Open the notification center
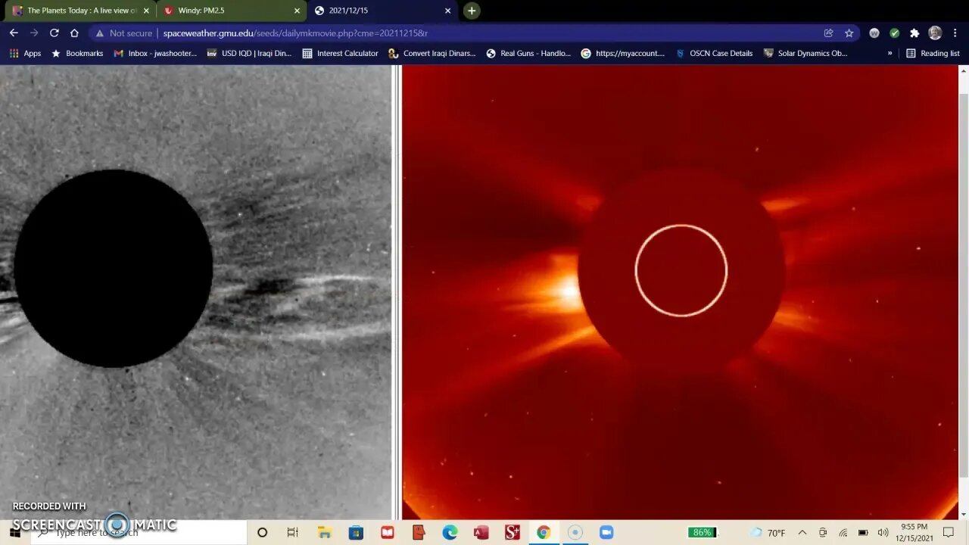969x545 pixels. 949,532
